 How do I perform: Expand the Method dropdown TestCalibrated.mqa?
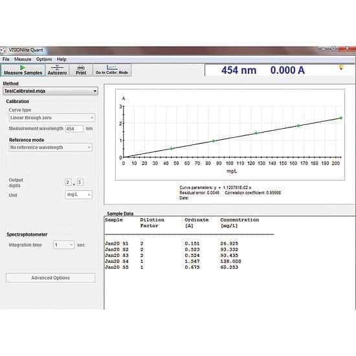[x=50, y=91]
